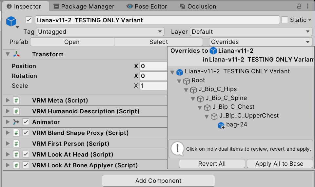Click Apply All to Base button
315x187 pixels.
(x=280, y=164)
